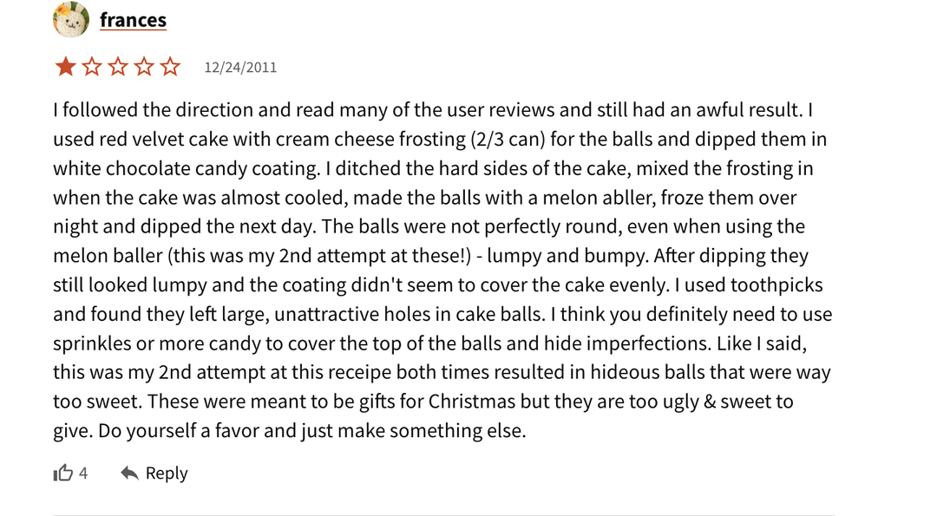This screenshot has width=937, height=516.
Task: Click the fifth empty rating star
Action: (170, 67)
